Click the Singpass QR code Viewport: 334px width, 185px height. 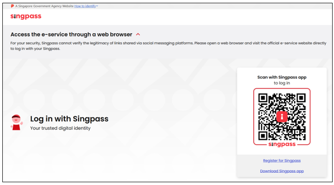tap(282, 117)
